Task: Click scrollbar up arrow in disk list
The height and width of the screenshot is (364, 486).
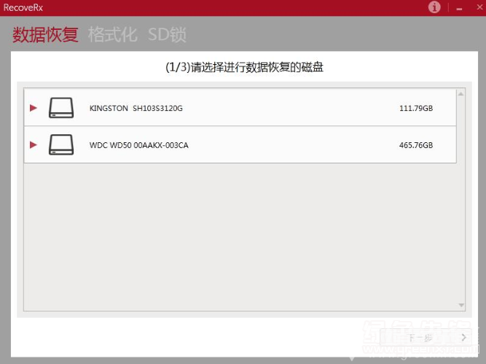Action: point(461,93)
